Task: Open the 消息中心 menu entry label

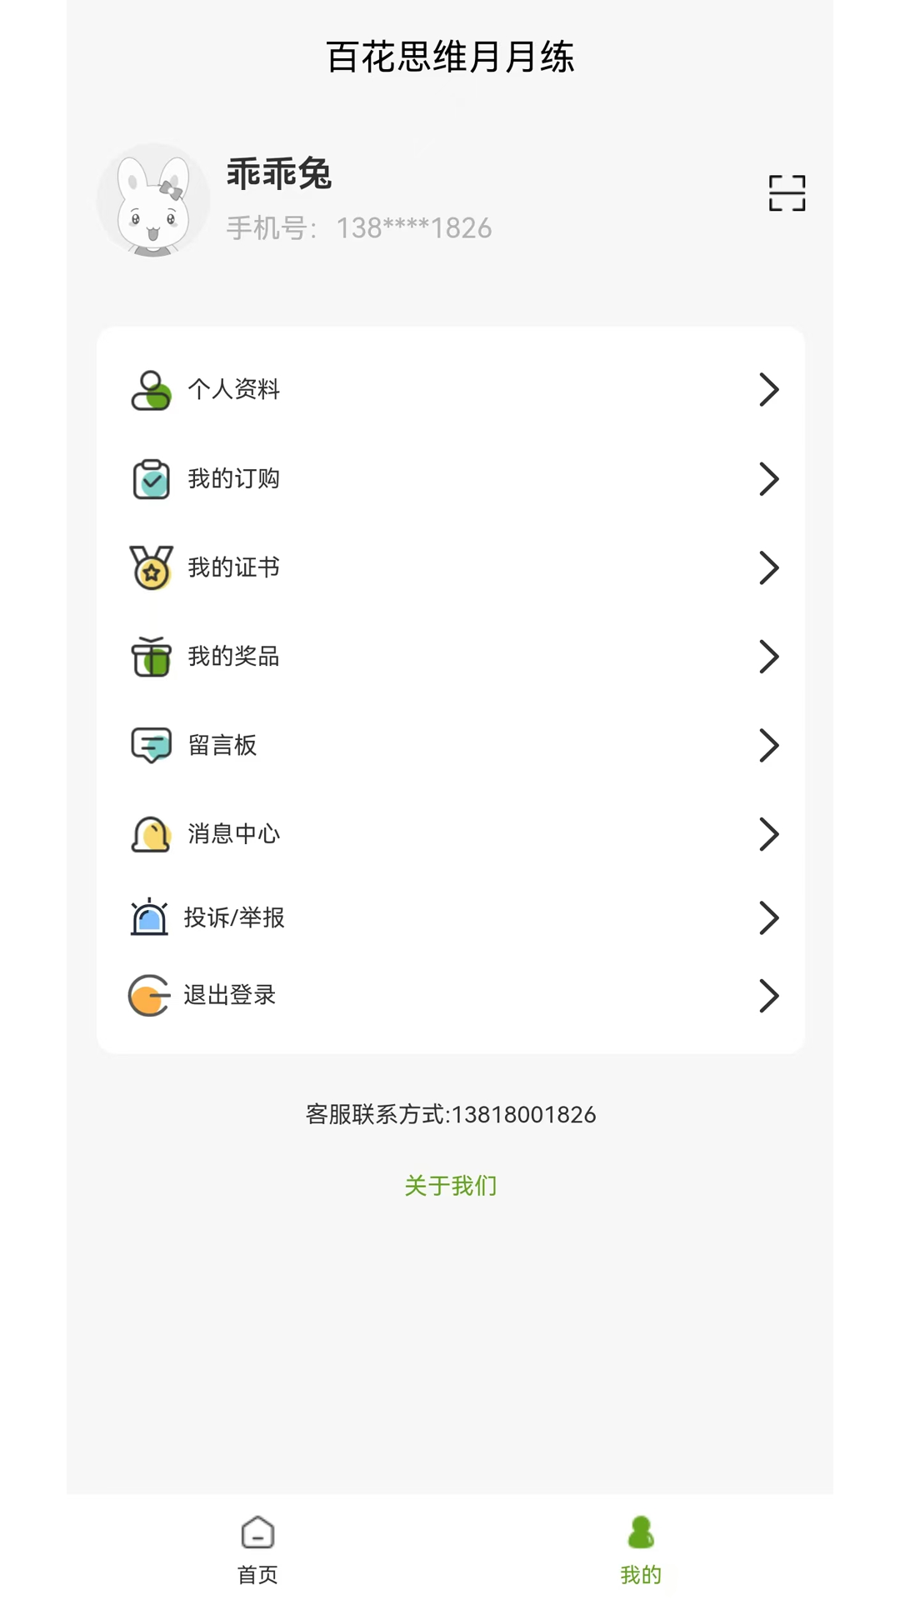Action: (x=233, y=834)
